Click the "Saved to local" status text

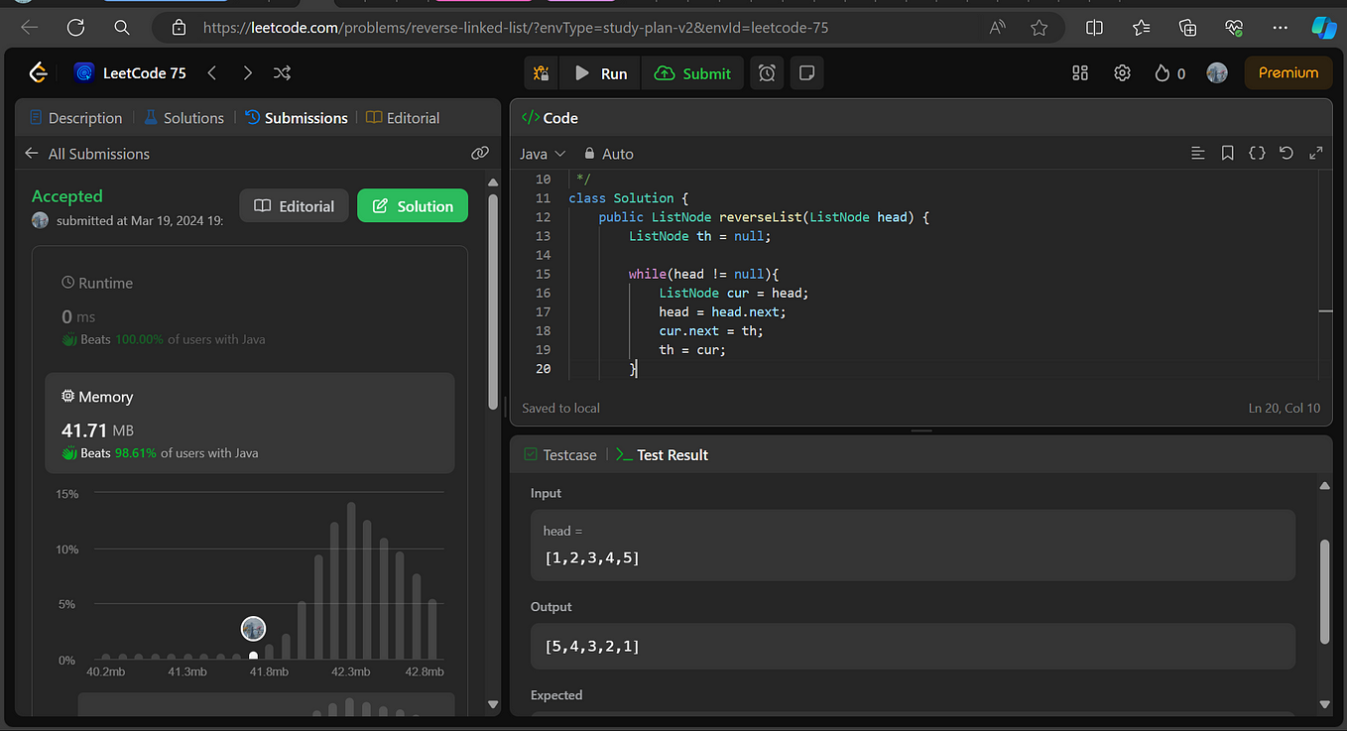(561, 408)
